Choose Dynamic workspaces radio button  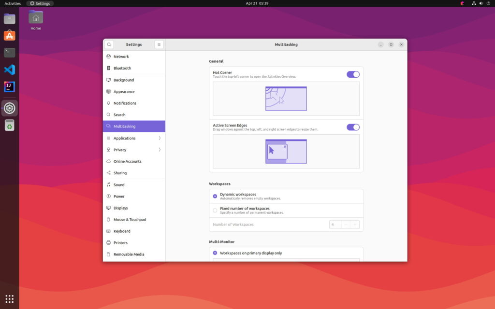coord(215,196)
